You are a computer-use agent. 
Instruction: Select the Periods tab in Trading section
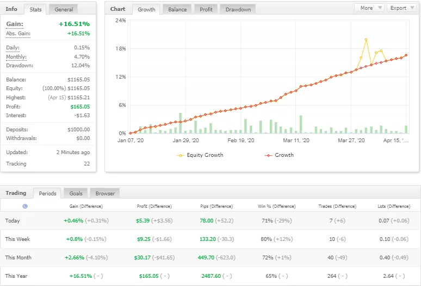point(47,193)
